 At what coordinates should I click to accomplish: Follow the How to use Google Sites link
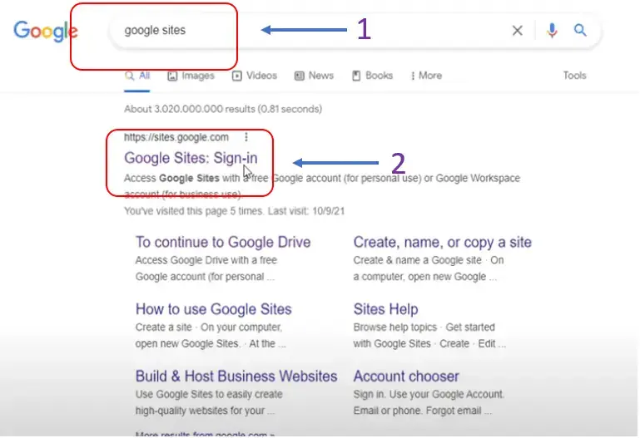(x=213, y=309)
